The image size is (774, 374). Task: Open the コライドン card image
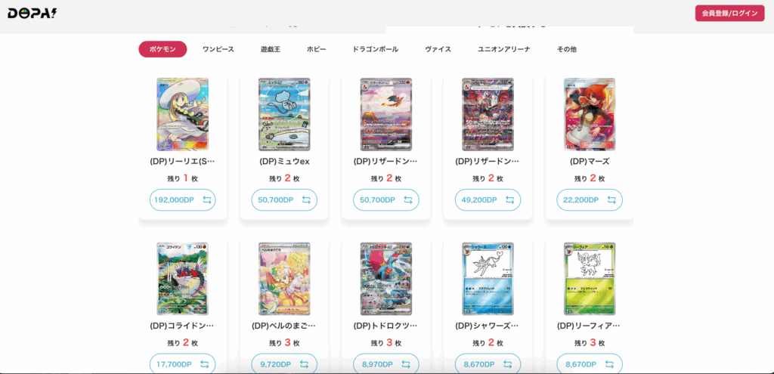click(183, 278)
